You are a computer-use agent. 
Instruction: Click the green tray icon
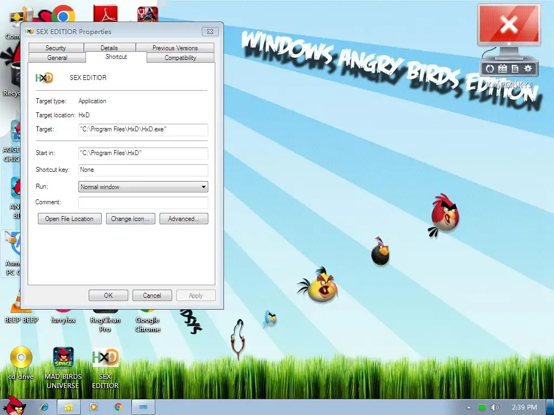pyautogui.click(x=482, y=407)
